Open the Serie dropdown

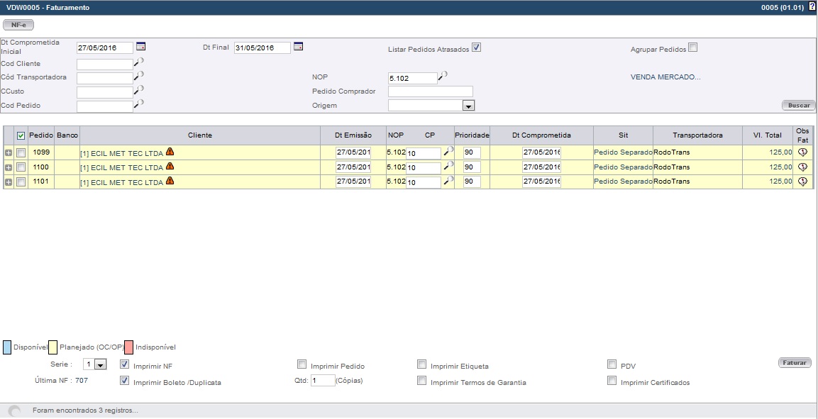click(x=100, y=364)
